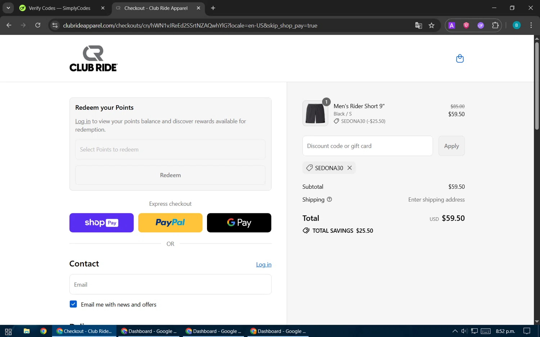Viewport: 540px width, 337px height.
Task: Click the Club Ride logo
Action: 93,58
